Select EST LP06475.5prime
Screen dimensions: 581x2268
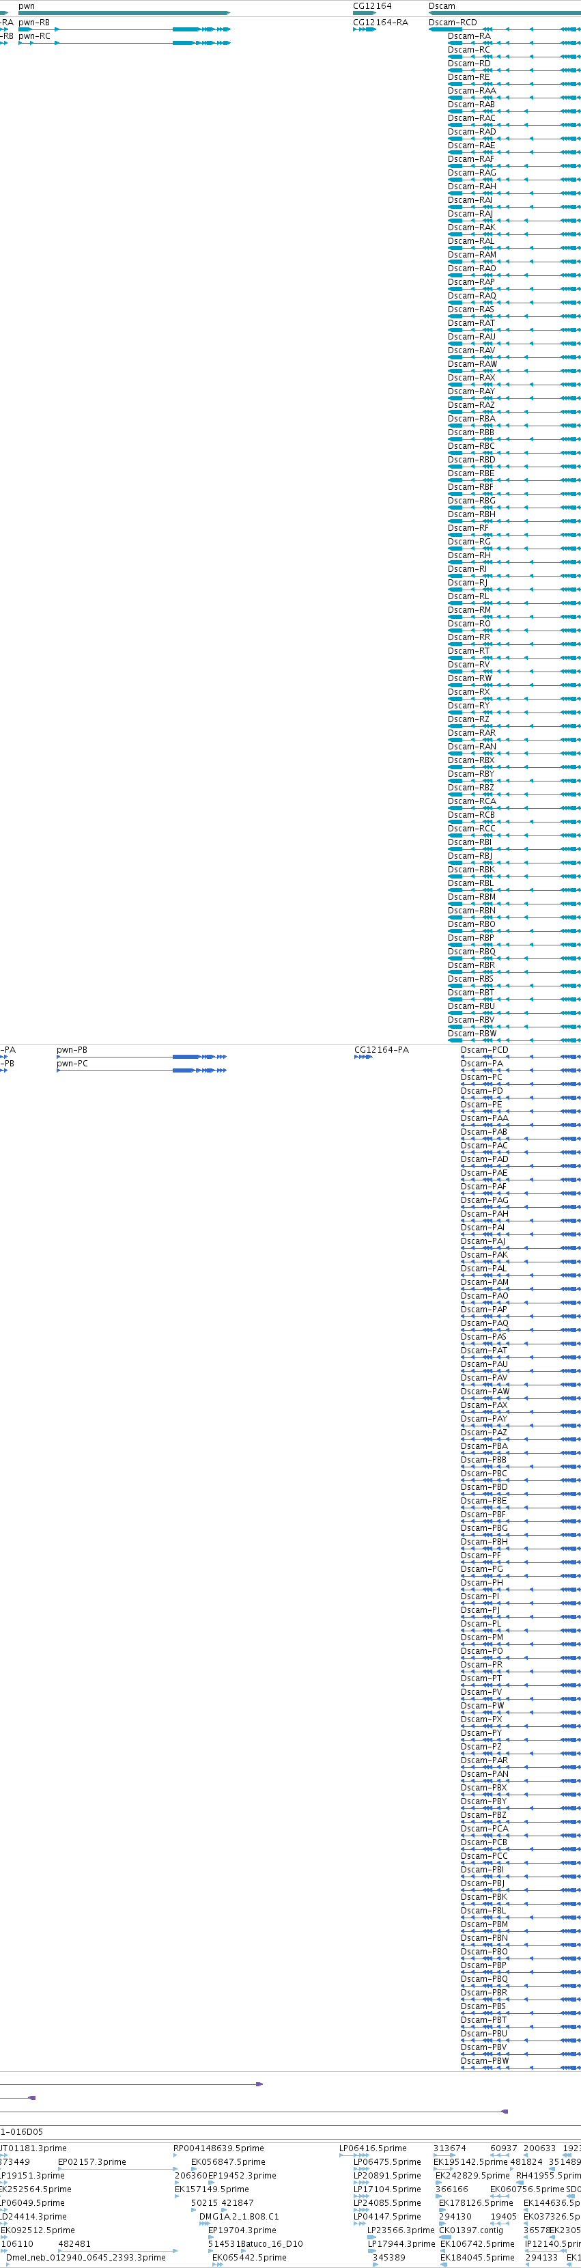[387, 2162]
